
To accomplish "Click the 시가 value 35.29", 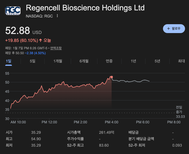I will pos(36,133).
